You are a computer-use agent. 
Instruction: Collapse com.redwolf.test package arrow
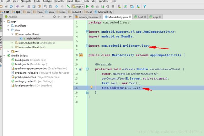click(12, 34)
